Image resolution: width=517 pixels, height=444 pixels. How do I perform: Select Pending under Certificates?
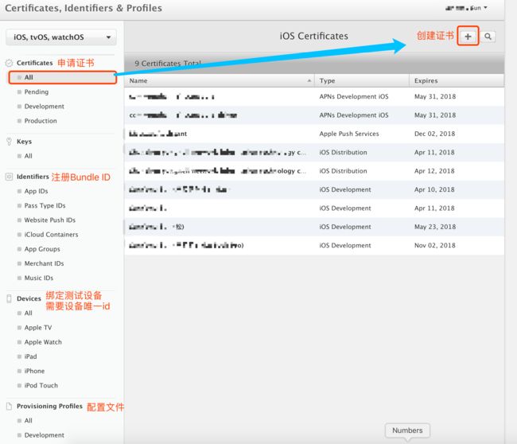coord(37,92)
